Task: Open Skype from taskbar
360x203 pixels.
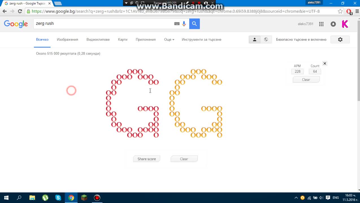Action: click(58, 198)
